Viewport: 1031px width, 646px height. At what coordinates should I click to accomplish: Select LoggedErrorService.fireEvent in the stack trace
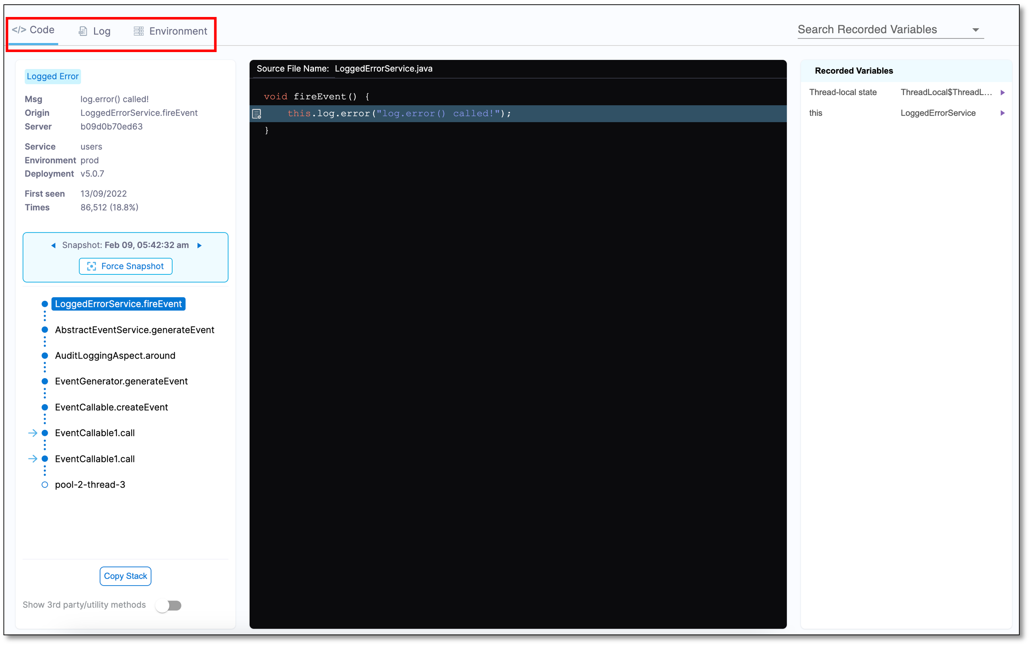[x=118, y=304]
